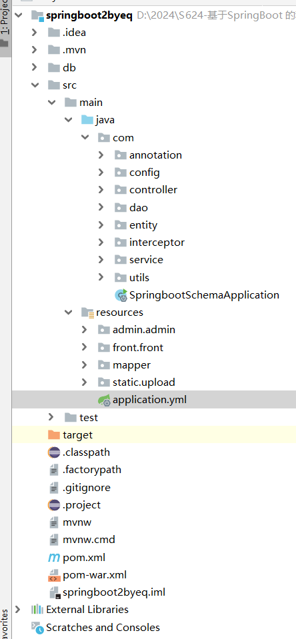The width and height of the screenshot is (296, 639).
Task: Click the Maven pom.xml icon
Action: coord(54,558)
